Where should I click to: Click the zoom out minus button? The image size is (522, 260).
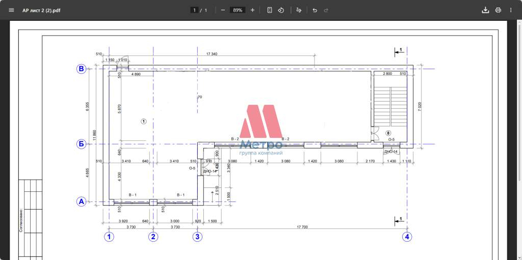[x=223, y=10]
